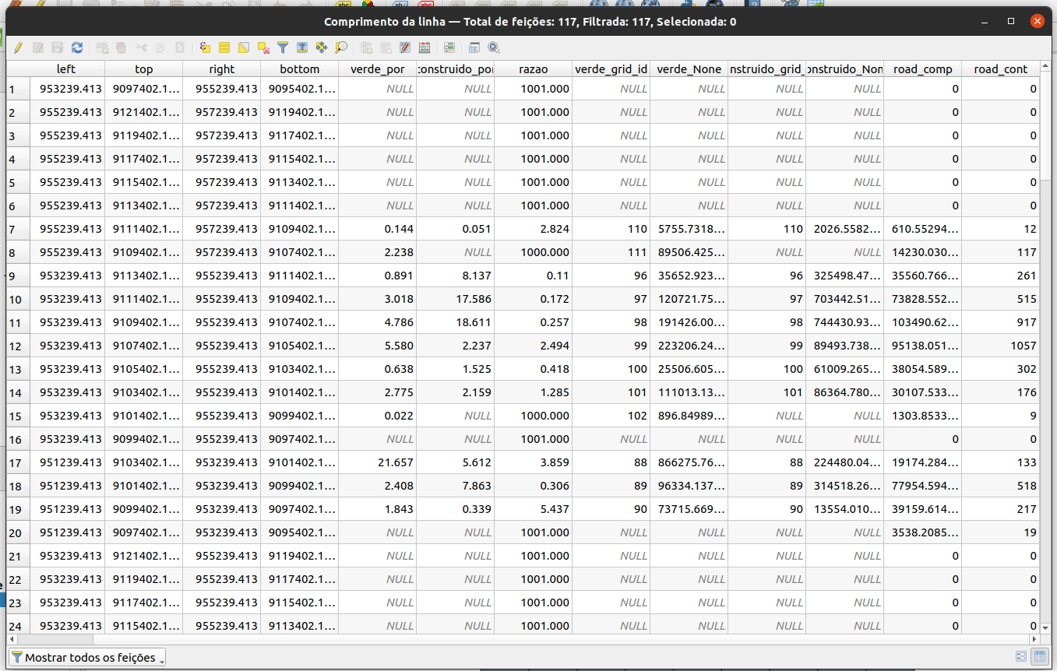1057x671 pixels.
Task: Toggle editing mode with the pencil icon
Action: pyautogui.click(x=18, y=47)
